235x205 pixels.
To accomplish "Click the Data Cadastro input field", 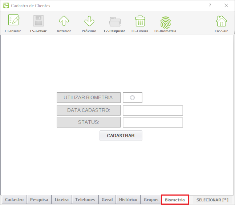I will coord(153,110).
